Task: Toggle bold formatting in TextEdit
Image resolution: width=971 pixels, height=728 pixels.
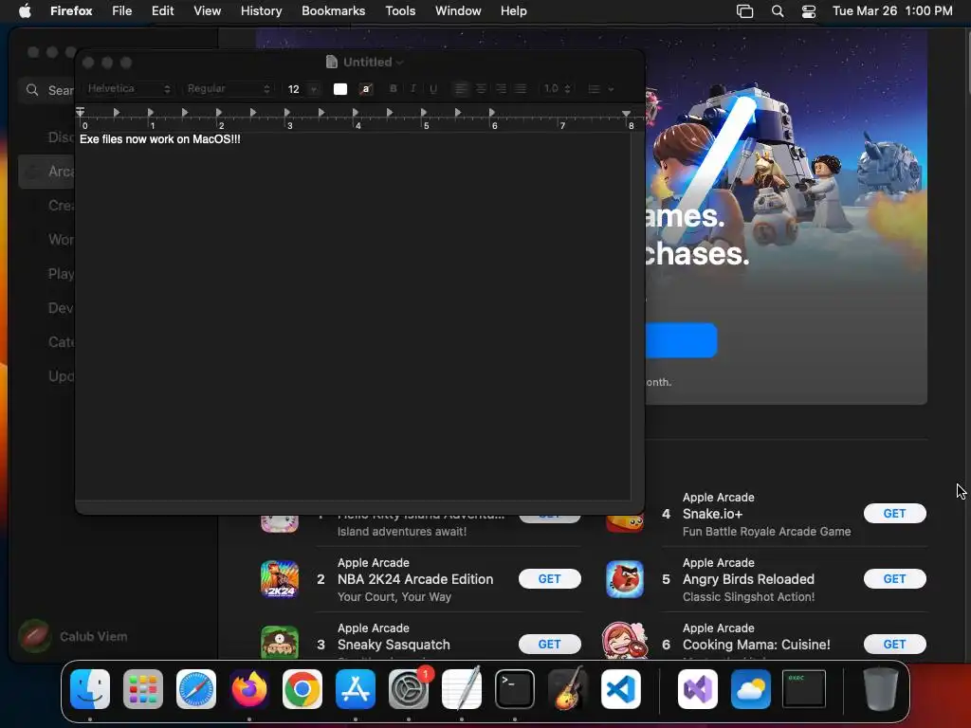Action: click(393, 89)
